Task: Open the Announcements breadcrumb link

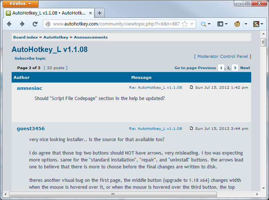Action: [x=91, y=37]
